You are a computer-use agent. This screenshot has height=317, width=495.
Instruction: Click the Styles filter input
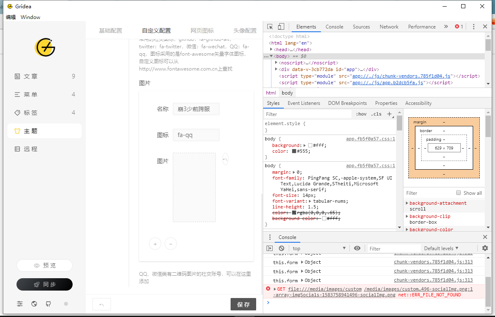pos(307,114)
